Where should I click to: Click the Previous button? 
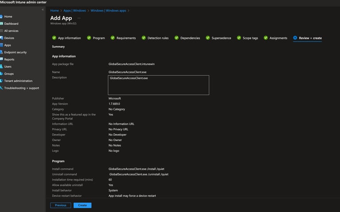pos(61,205)
